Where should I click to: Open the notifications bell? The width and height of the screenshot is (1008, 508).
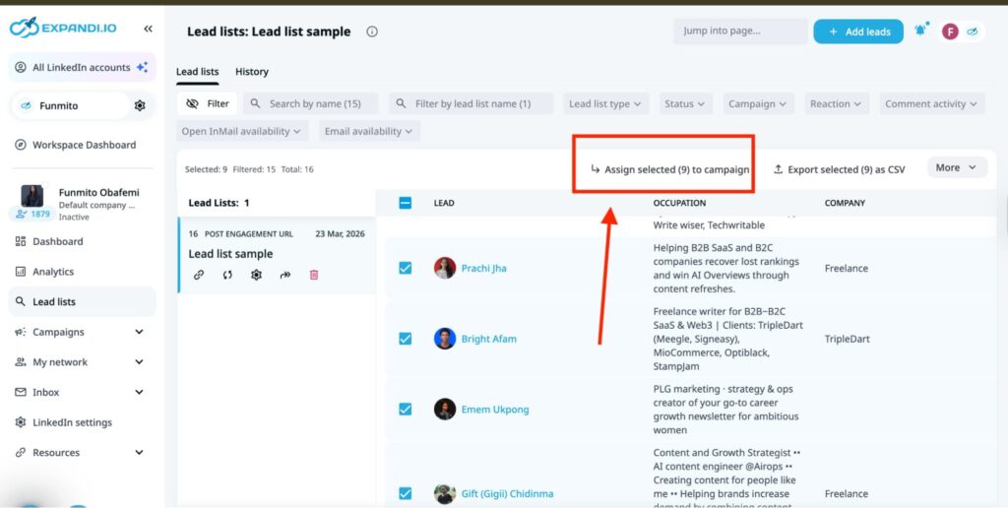tap(921, 30)
